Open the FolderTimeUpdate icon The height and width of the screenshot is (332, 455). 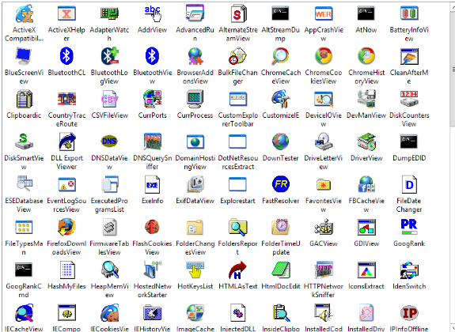point(280,227)
